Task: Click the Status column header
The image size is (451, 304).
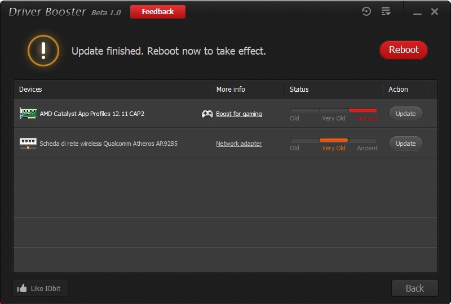Action: [299, 90]
